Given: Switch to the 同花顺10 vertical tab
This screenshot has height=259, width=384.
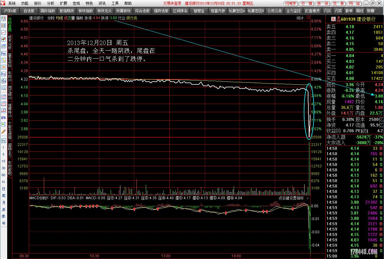Looking at the screenshot, I should click(x=10, y=93).
